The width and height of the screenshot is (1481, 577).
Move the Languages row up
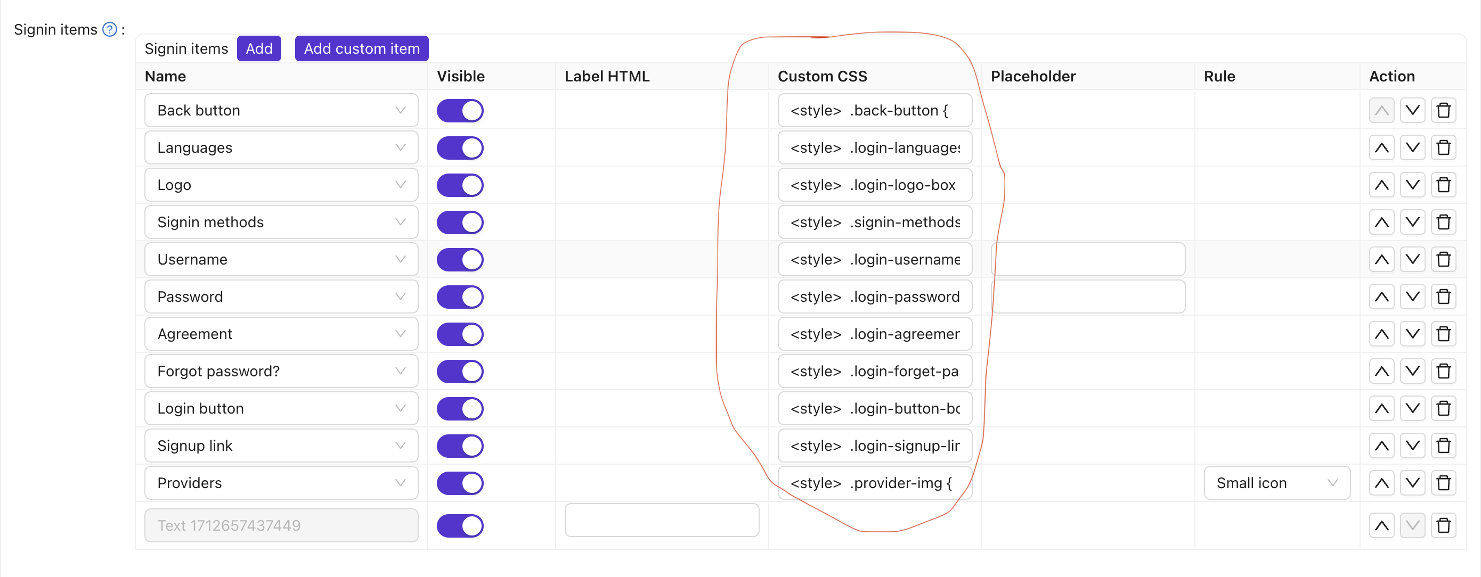click(1381, 147)
